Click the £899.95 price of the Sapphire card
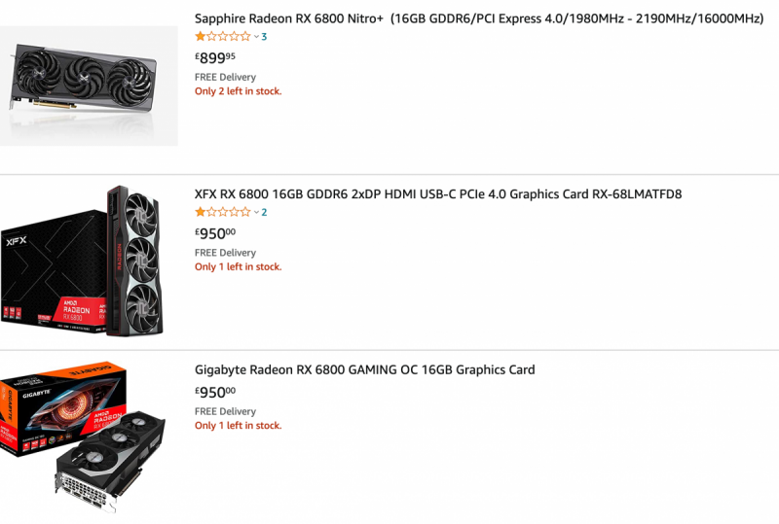The width and height of the screenshot is (779, 524). click(215, 57)
